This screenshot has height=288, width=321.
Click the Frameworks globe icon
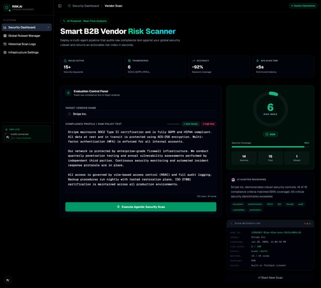click(129, 61)
